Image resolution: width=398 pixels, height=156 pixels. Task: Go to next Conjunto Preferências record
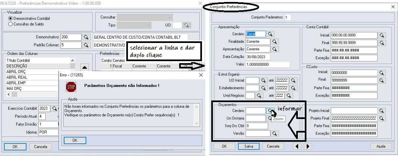pyautogui.click(x=308, y=146)
